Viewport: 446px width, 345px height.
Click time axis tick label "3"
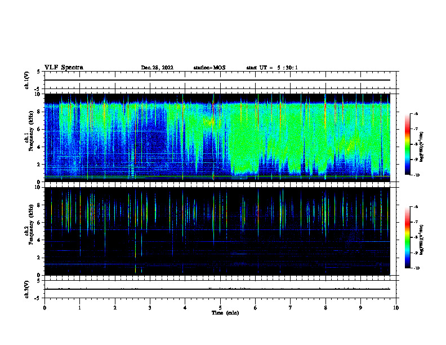point(150,308)
